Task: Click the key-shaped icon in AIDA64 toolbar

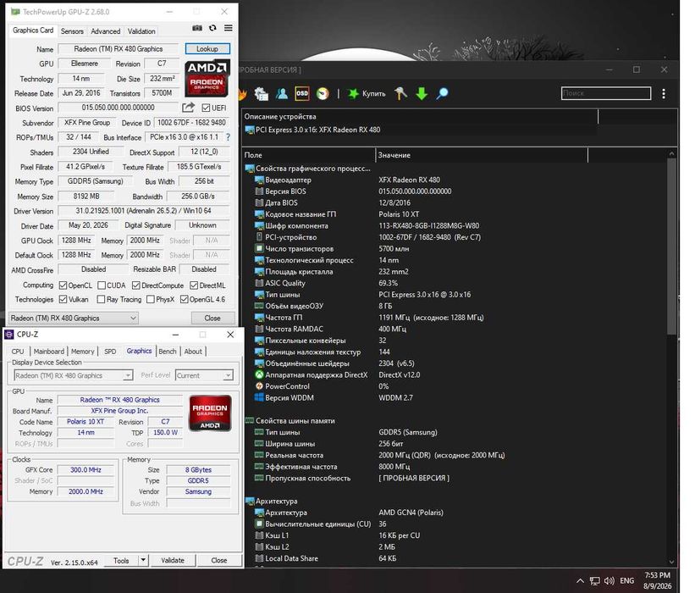Action: 400,93
